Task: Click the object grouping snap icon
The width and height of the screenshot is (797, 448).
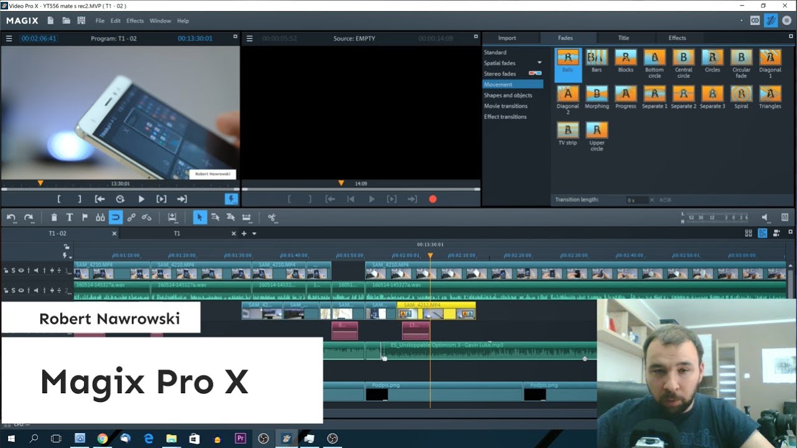Action: 100,217
